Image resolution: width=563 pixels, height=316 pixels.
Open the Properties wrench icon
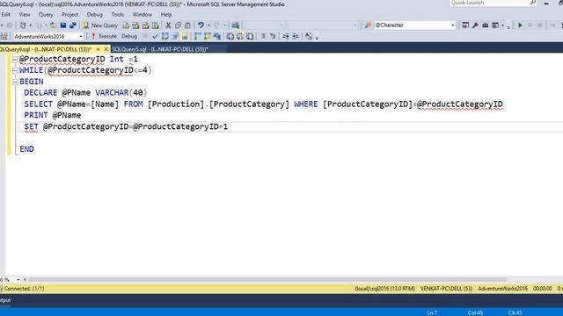pyautogui.click(x=475, y=25)
